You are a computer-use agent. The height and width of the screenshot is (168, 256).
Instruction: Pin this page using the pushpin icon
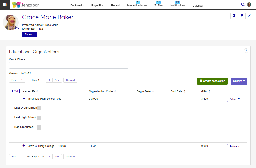249,16
